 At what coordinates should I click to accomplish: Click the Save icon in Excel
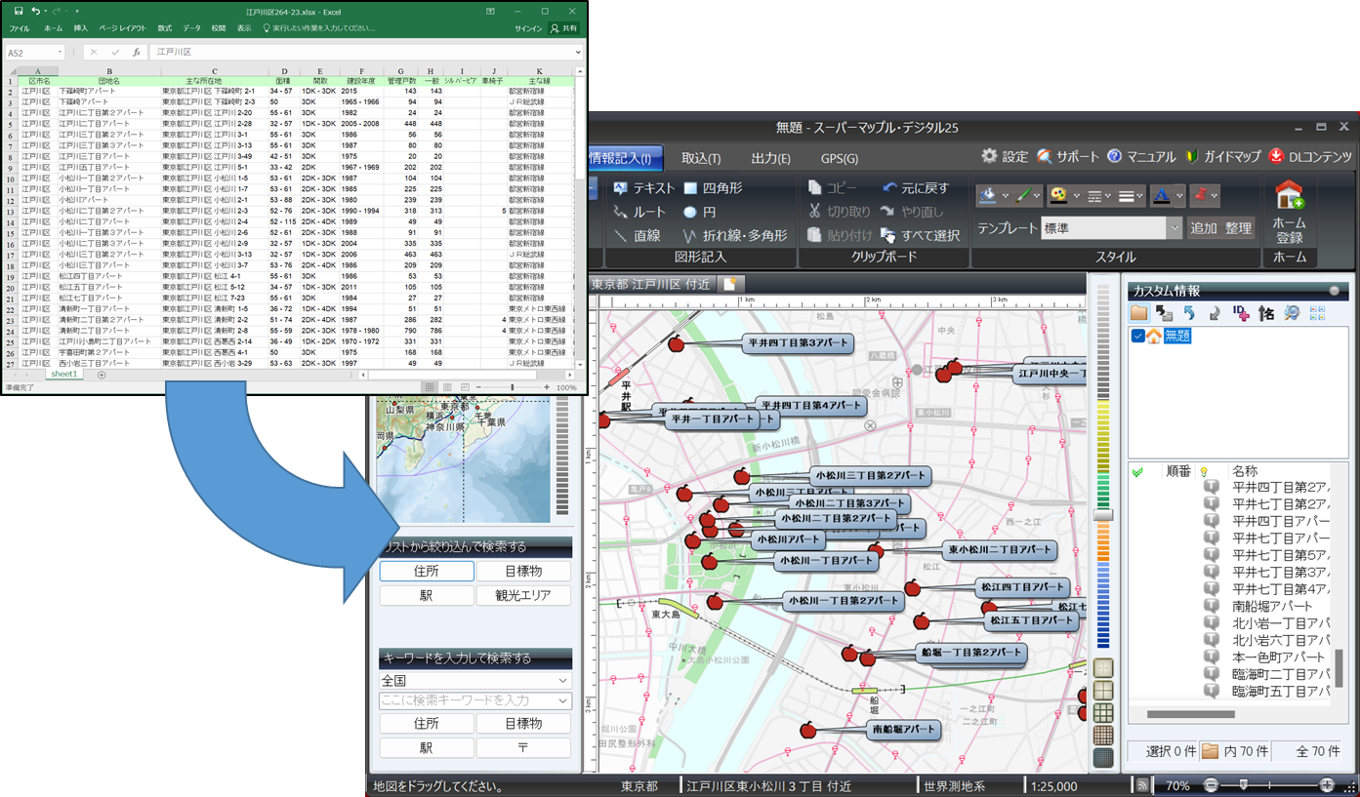click(18, 11)
